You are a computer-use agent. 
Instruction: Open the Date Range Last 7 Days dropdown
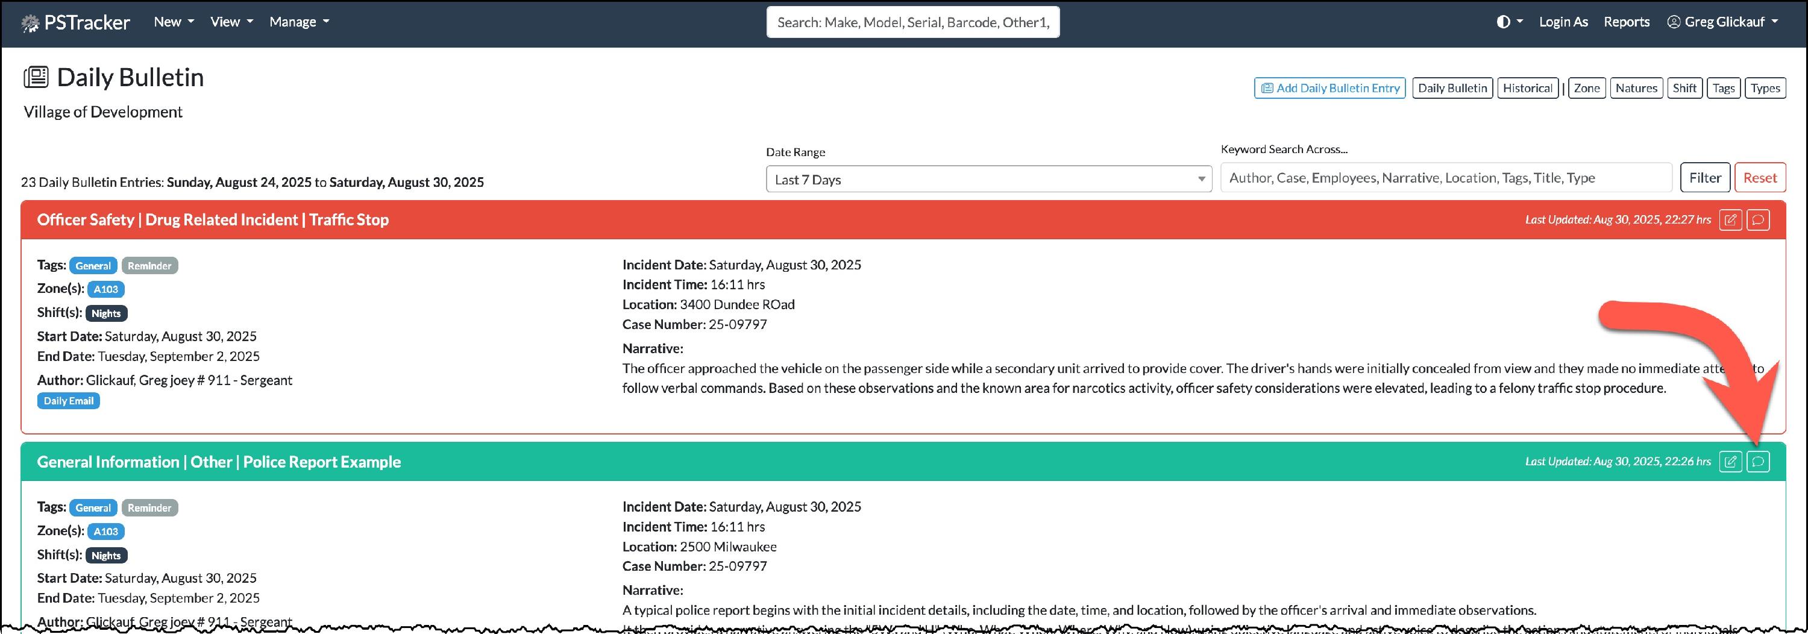click(x=989, y=179)
